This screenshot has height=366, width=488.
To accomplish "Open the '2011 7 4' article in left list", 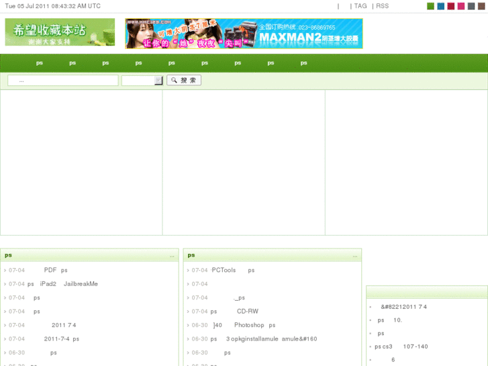I will [x=64, y=325].
